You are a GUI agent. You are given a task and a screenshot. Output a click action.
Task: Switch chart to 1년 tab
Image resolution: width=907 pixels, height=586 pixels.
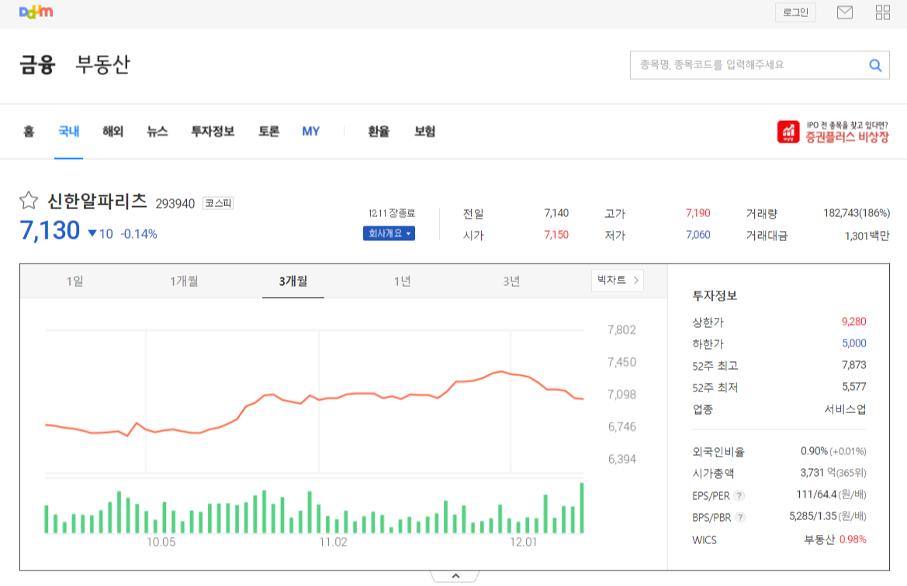pos(402,281)
